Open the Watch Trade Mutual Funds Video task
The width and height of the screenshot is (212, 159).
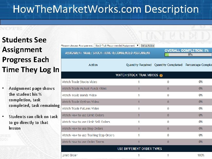coord(84,88)
